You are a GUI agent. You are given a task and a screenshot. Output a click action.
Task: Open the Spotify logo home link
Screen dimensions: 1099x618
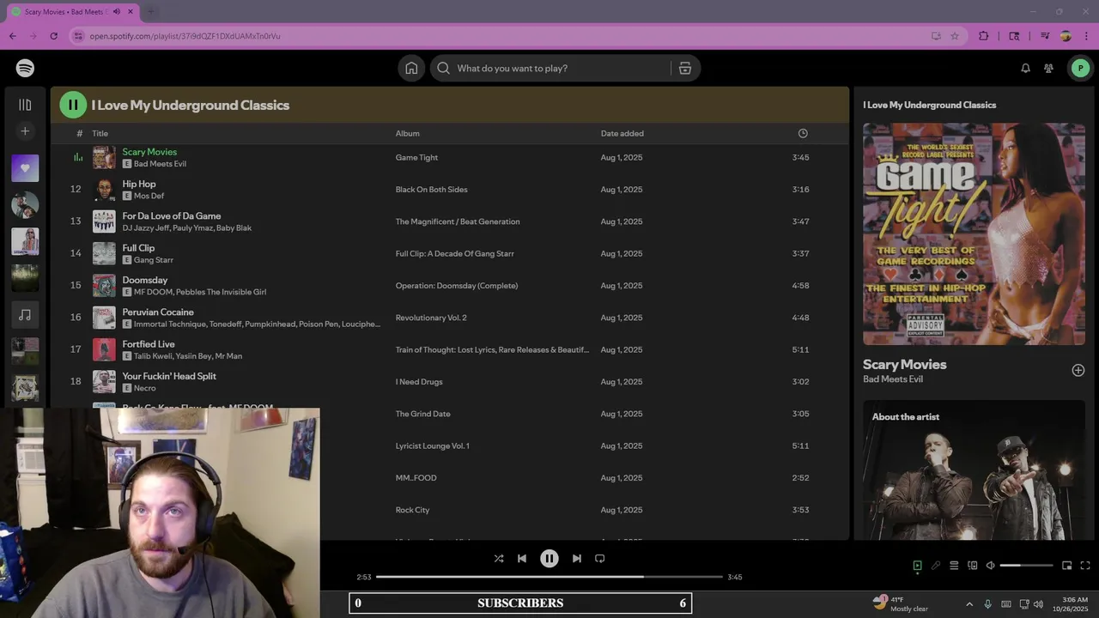click(x=25, y=68)
